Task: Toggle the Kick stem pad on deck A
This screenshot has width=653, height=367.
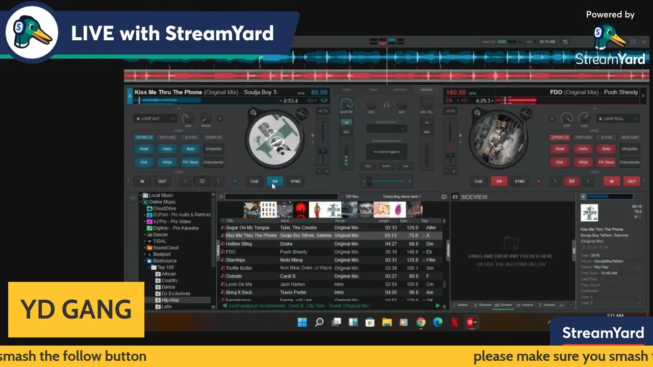Action: pyautogui.click(x=144, y=162)
